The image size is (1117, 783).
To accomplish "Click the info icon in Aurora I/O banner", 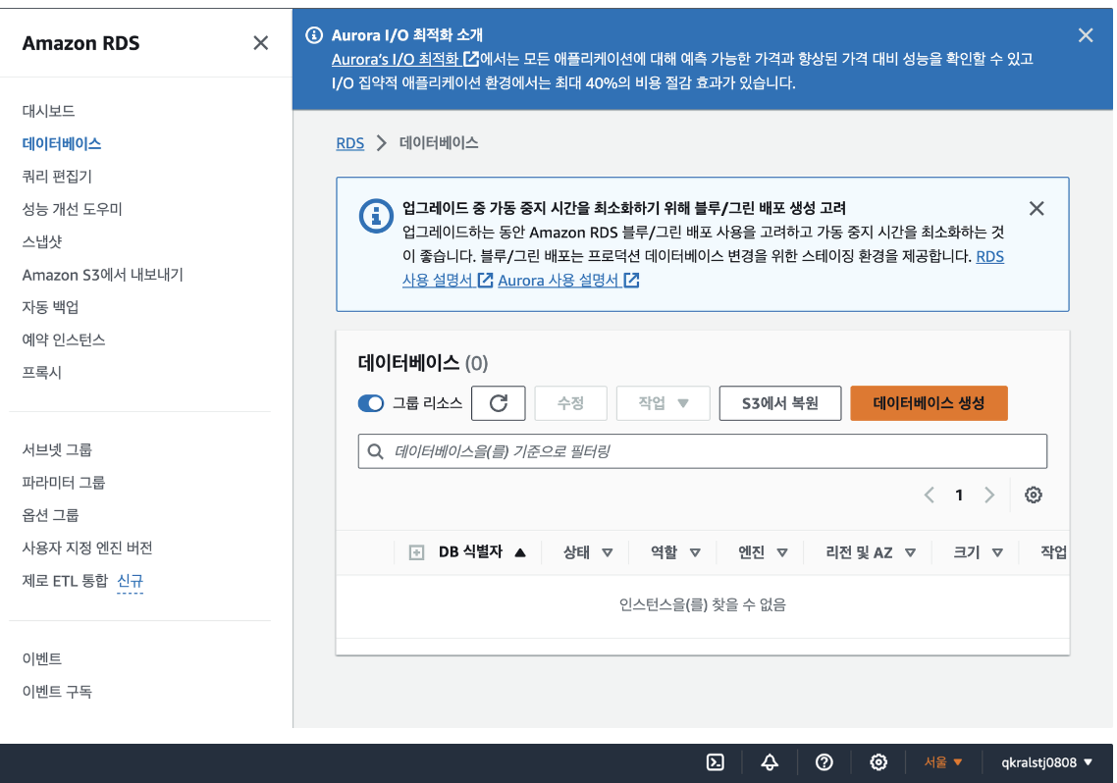I will pos(314,35).
